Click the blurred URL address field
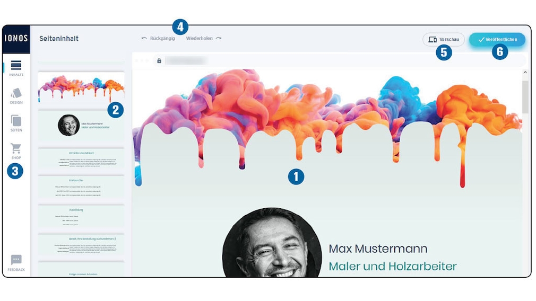The height and width of the screenshot is (301, 536). pos(186,61)
